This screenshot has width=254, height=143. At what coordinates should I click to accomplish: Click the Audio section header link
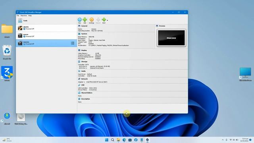pos(83,71)
